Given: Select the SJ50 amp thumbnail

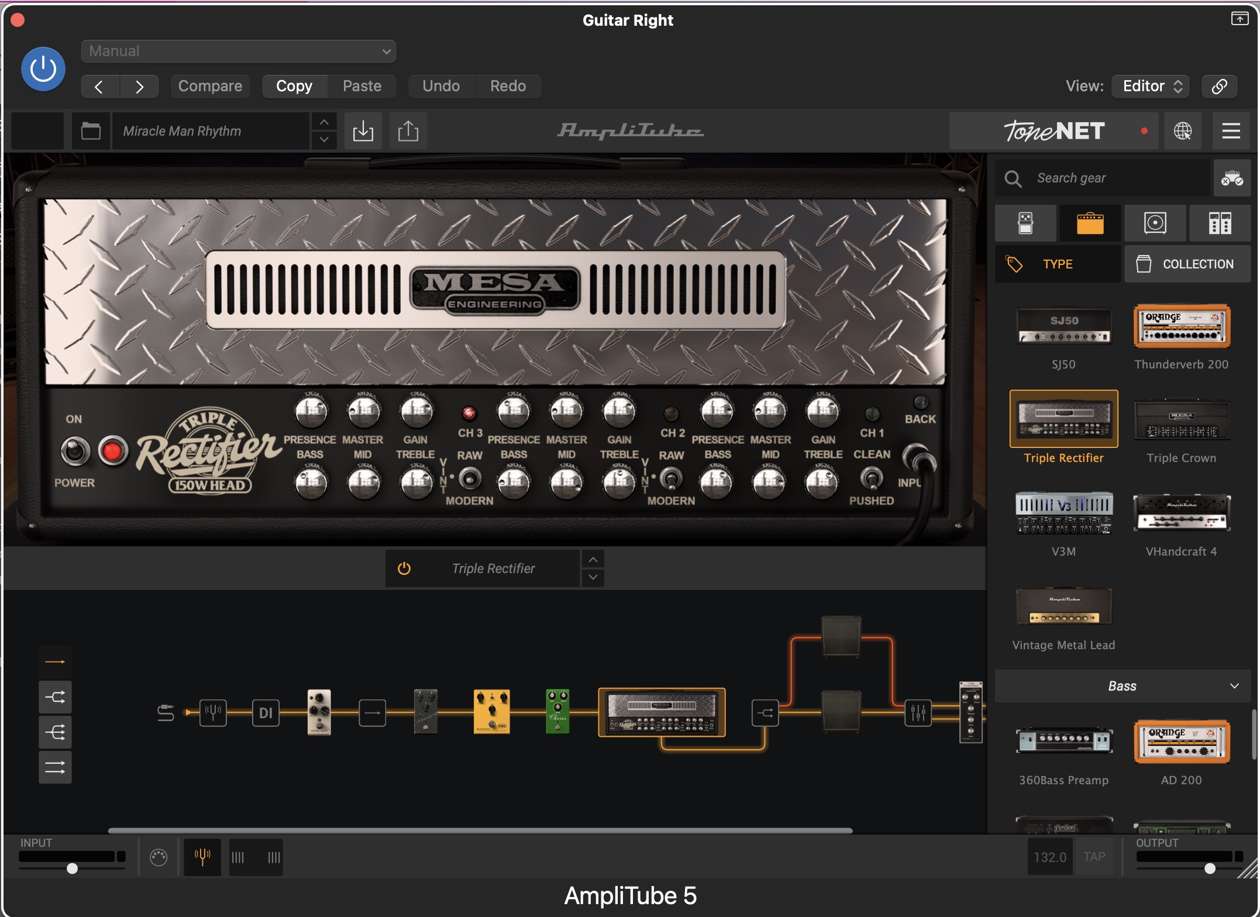Looking at the screenshot, I should [1064, 326].
